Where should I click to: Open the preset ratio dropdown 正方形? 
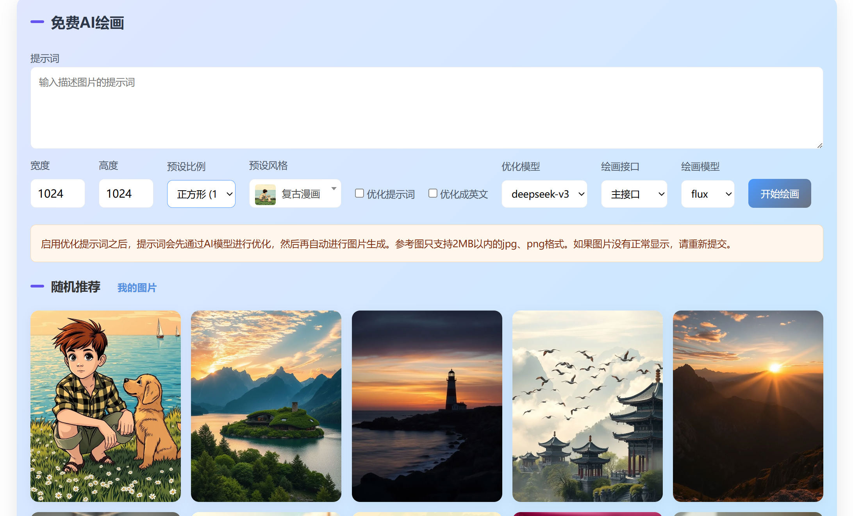(201, 194)
